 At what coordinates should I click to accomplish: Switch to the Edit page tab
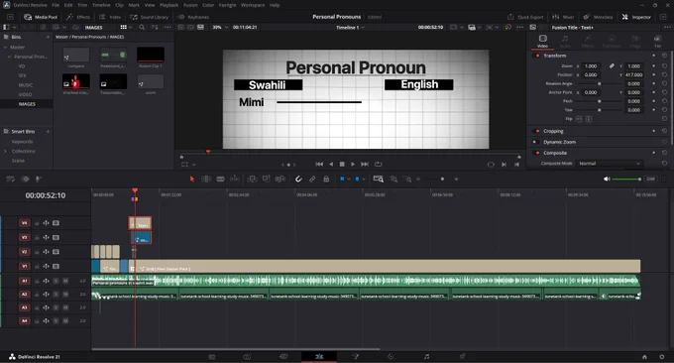coord(319,356)
